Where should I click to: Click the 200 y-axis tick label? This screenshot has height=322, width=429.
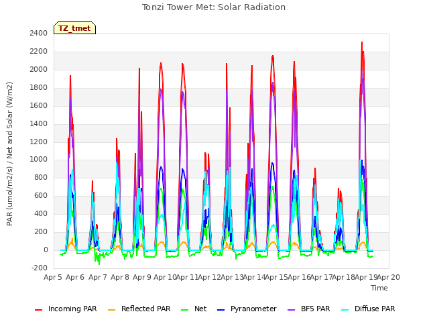click(x=41, y=231)
